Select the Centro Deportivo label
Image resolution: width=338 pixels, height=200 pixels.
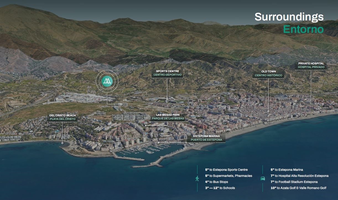click(x=167, y=75)
